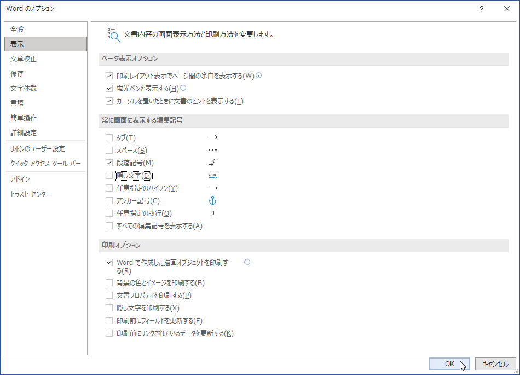Open the 文章校正 category
The image size is (520, 375).
(x=46, y=59)
